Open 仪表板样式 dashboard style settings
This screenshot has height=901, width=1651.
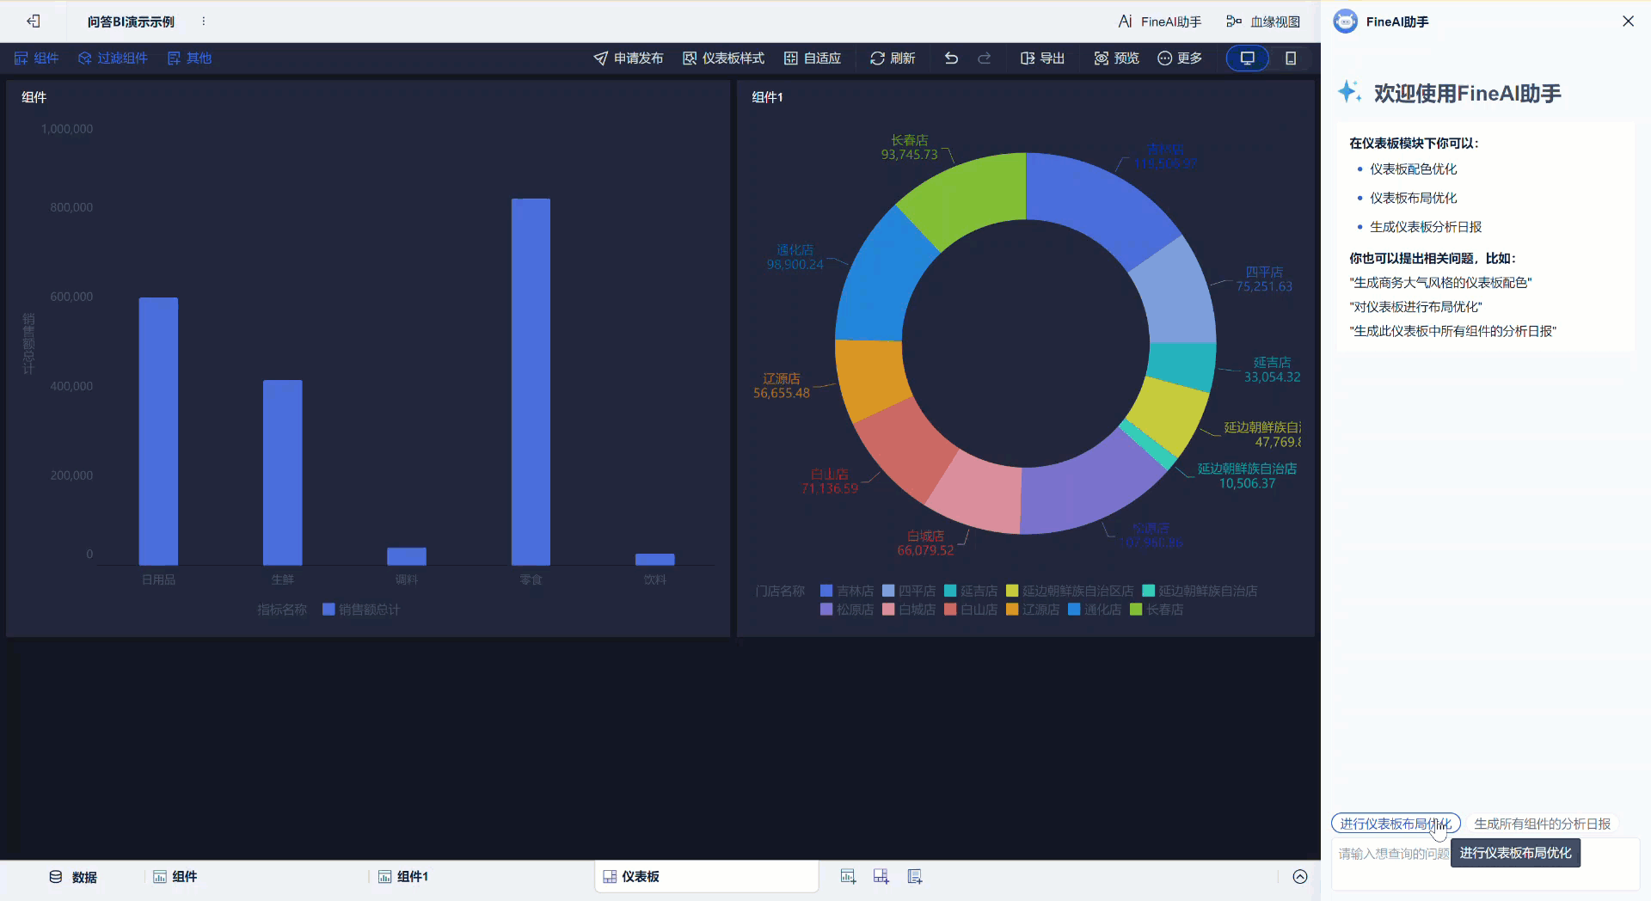coord(723,58)
